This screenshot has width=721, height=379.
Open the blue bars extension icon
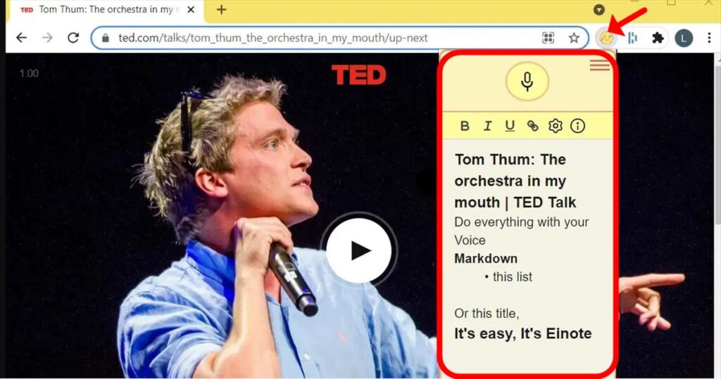click(633, 38)
